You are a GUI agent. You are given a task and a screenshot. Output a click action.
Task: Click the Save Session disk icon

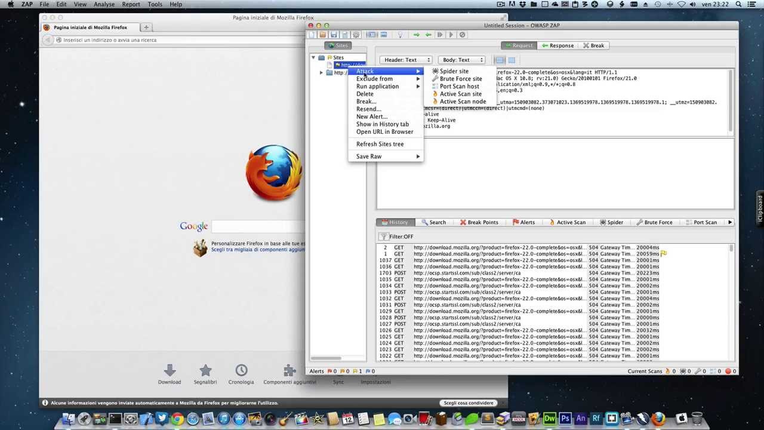(x=334, y=35)
